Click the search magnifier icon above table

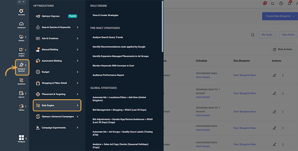point(252,35)
